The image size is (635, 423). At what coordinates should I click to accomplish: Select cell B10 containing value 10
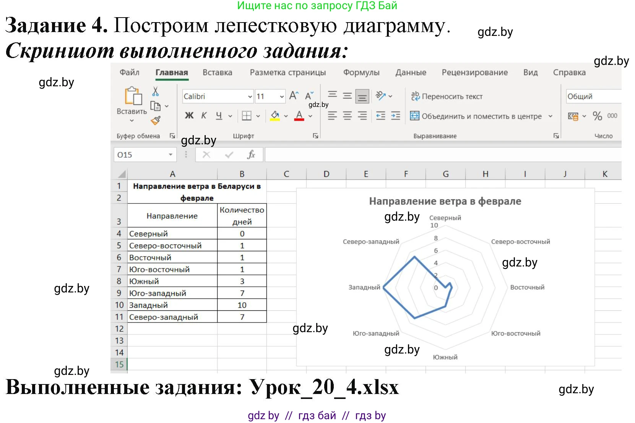click(x=242, y=305)
